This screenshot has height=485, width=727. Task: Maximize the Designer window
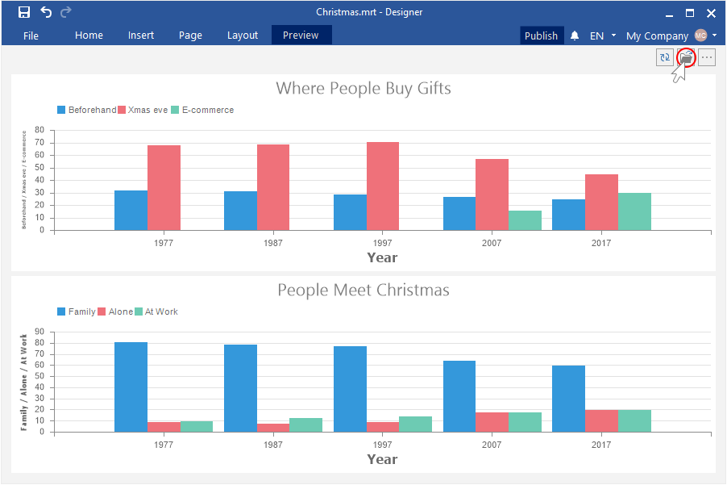tap(690, 13)
